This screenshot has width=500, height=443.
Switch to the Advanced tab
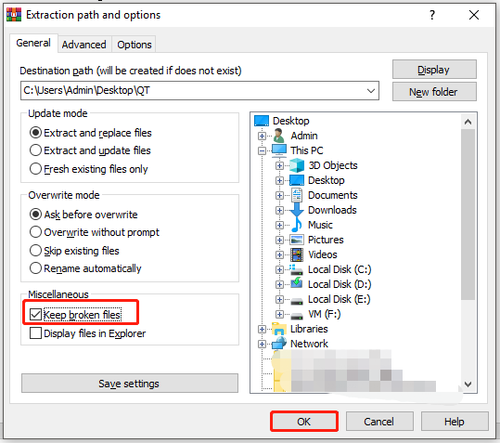[x=83, y=45]
